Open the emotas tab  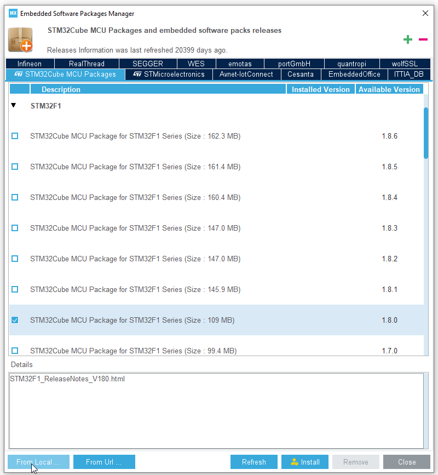point(240,64)
